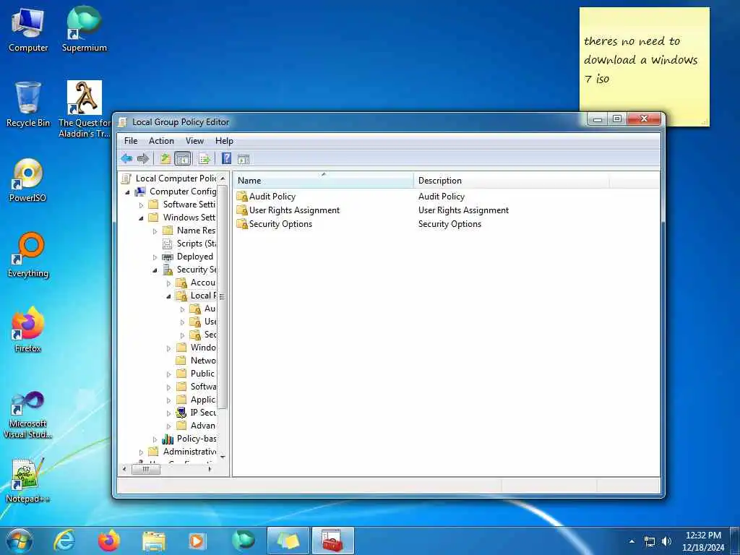Select User Rights Assignment in Name column
Screen dimensions: 740x555
point(288,210)
